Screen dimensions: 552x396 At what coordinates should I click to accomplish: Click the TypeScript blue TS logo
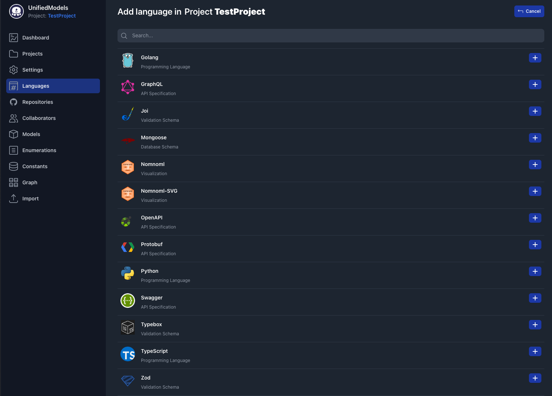pyautogui.click(x=127, y=354)
